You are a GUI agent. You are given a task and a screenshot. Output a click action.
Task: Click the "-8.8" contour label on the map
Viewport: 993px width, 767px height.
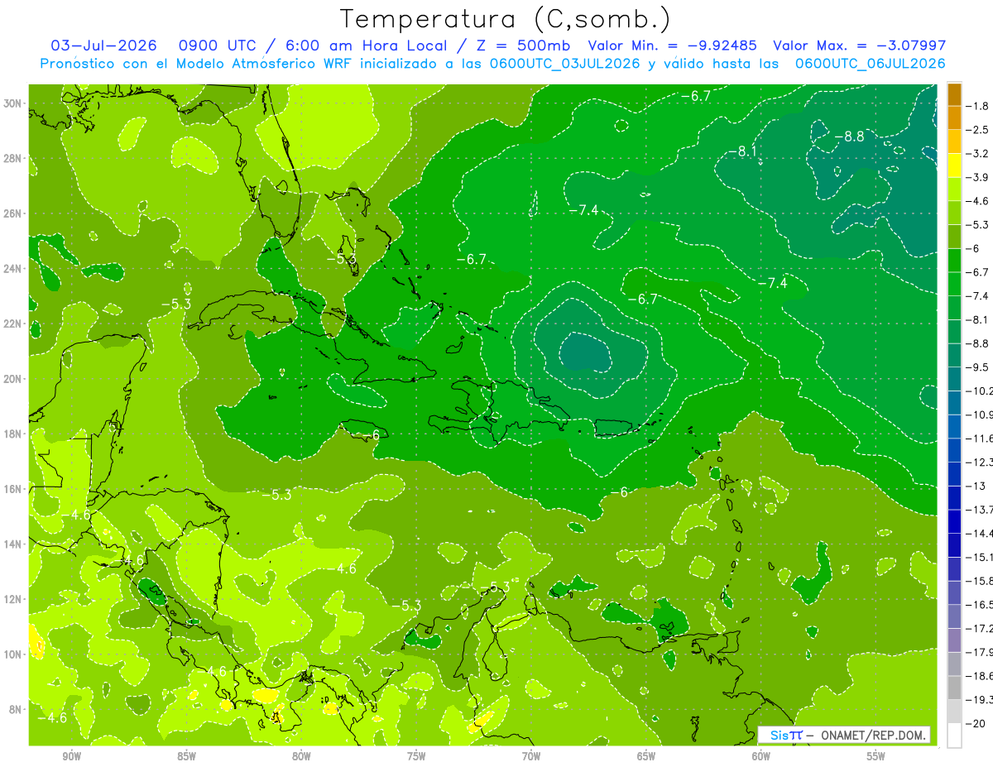pos(848,137)
